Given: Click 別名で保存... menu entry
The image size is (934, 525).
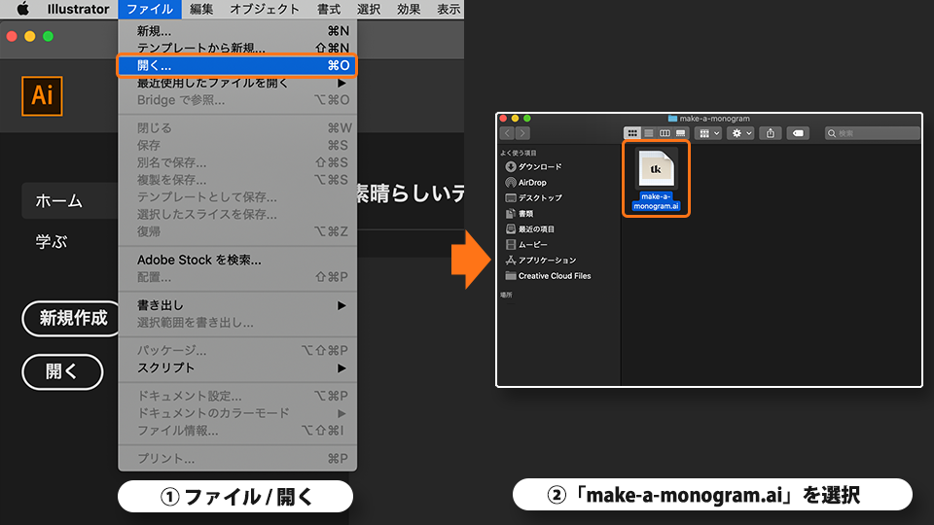Looking at the screenshot, I should (237, 162).
